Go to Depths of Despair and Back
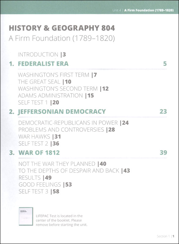The image size is (179, 244). click(x=74, y=171)
